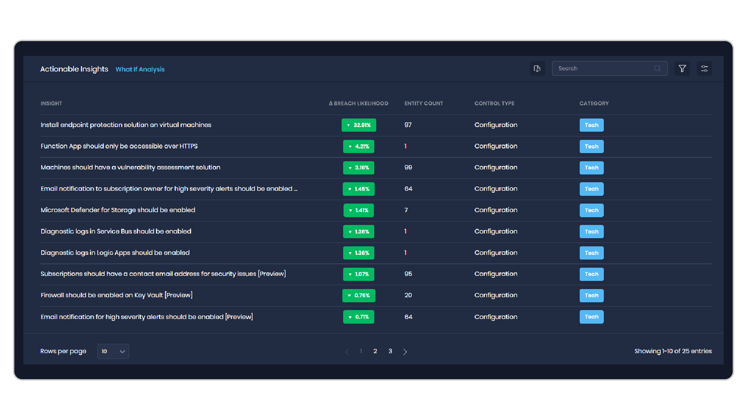Click the export/copy report icon
Viewport: 747px width, 420px height.
pyautogui.click(x=537, y=69)
